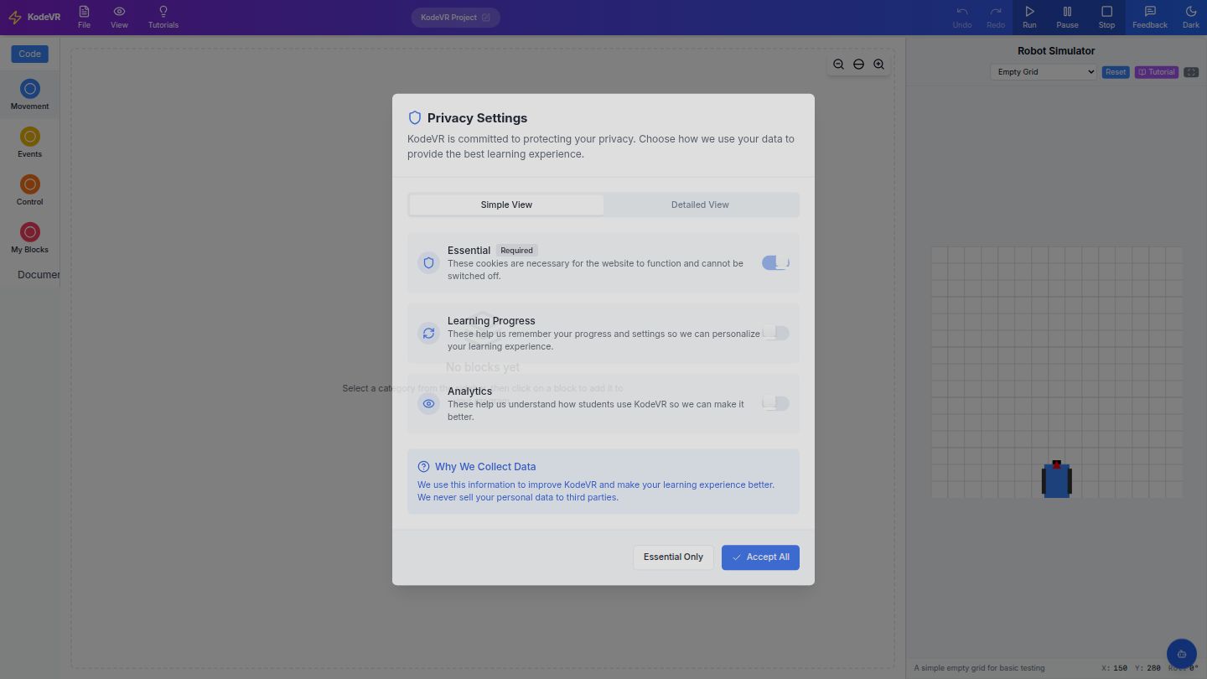Open the Empty Grid dropdown

1044,72
